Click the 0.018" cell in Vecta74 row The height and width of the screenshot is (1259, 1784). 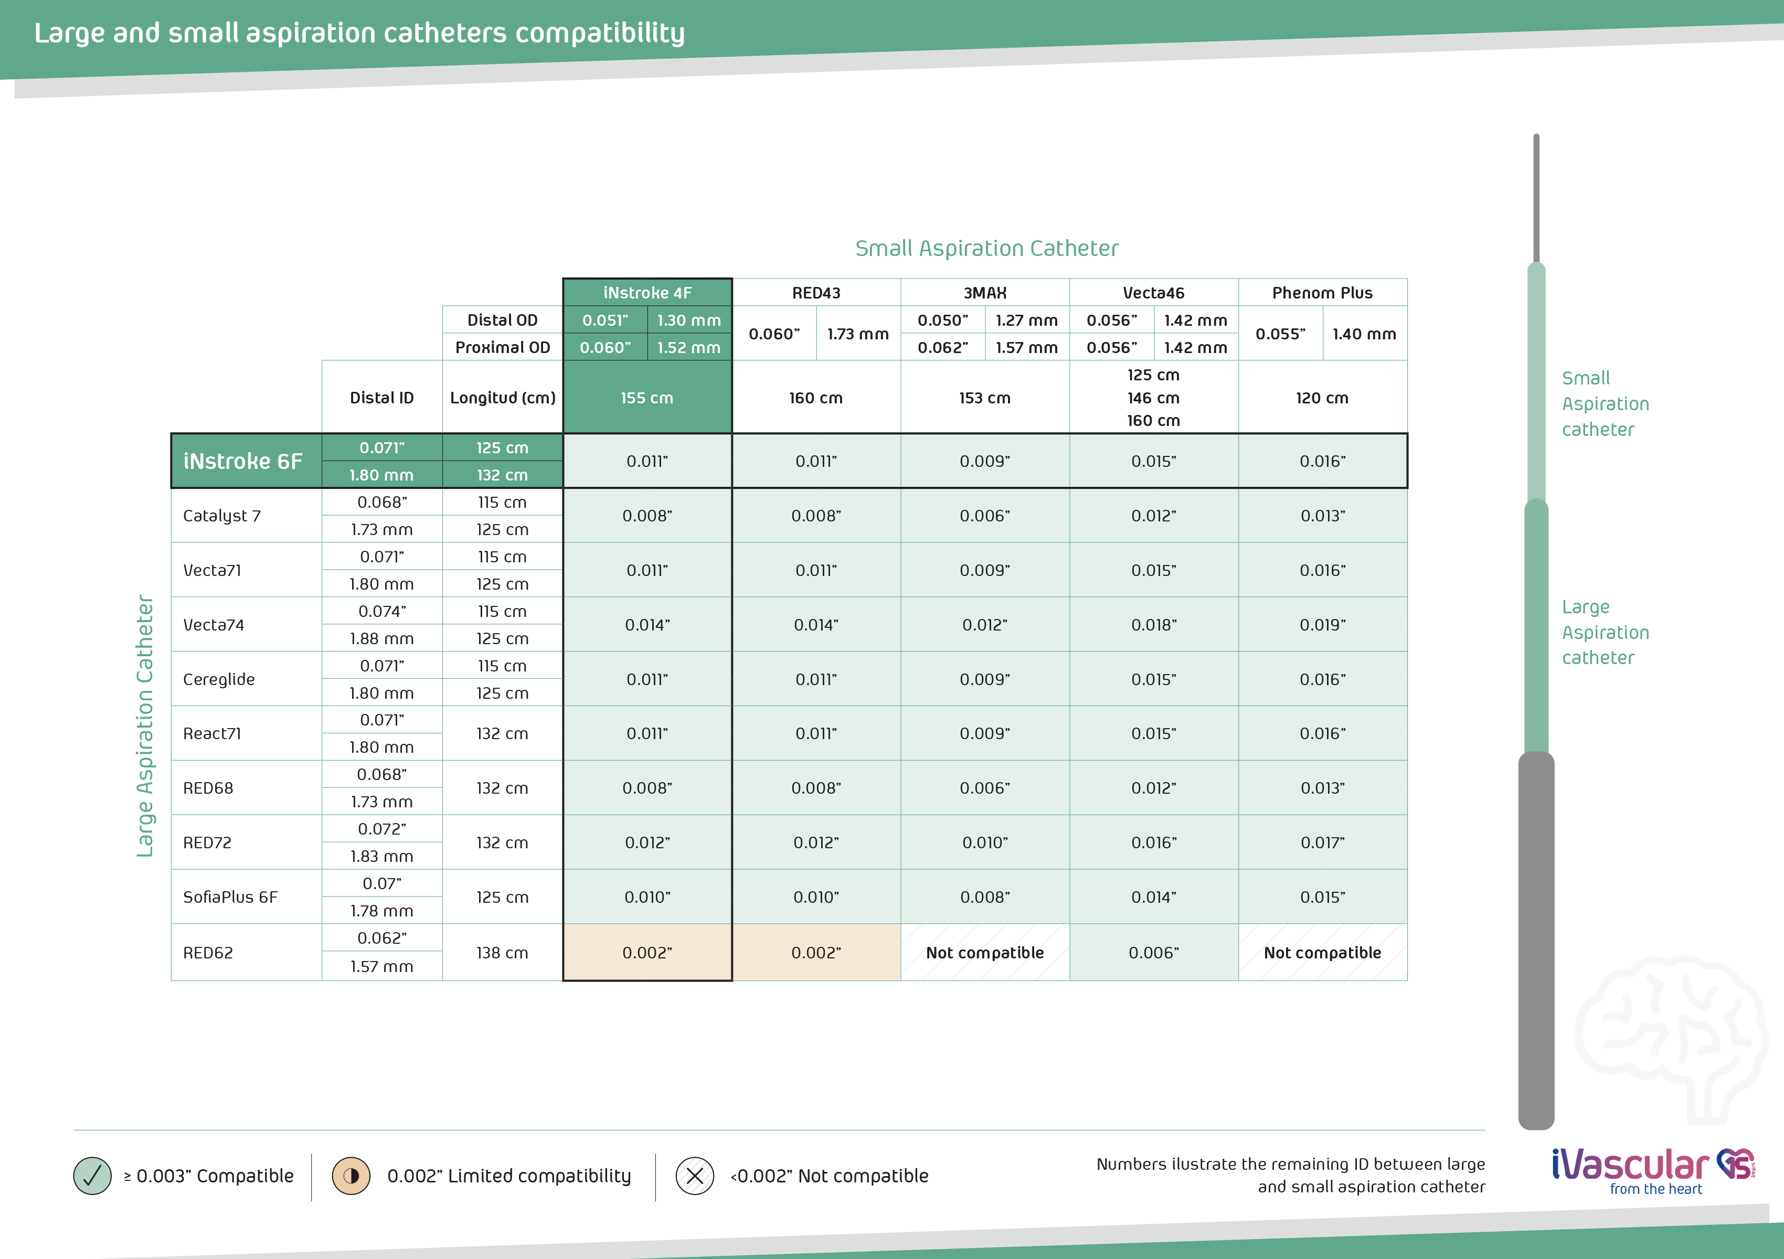pos(1153,624)
